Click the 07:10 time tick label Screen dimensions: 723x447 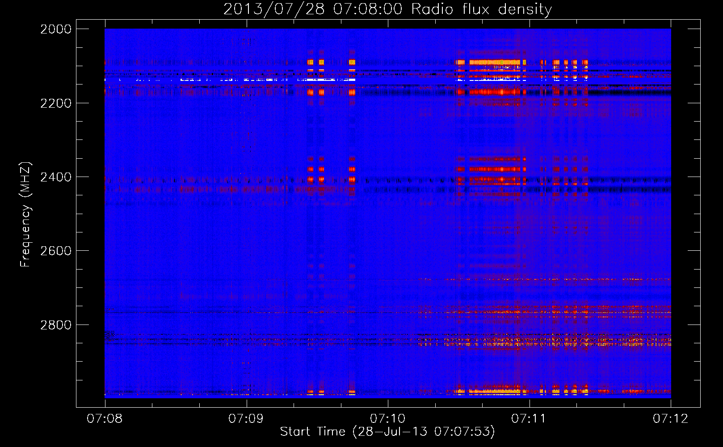coord(388,419)
